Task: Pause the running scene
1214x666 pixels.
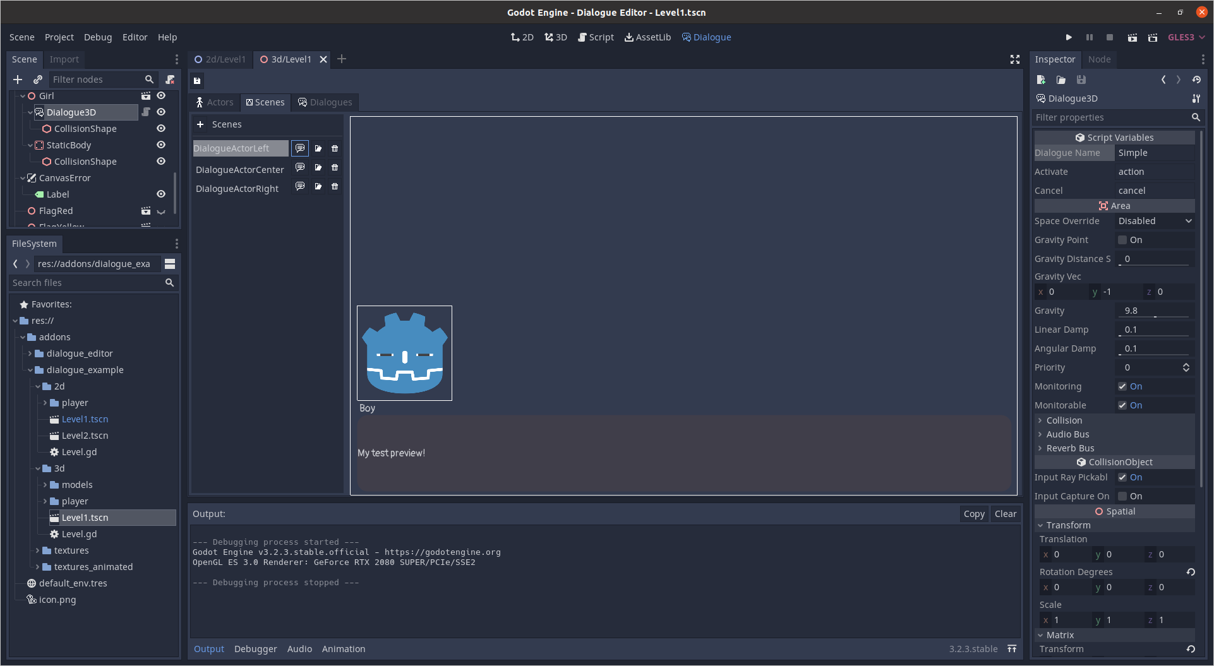Action: click(1090, 37)
